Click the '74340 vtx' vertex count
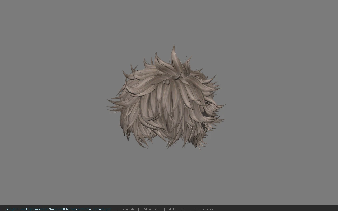Image resolution: width=338 pixels, height=211 pixels. pos(151,209)
